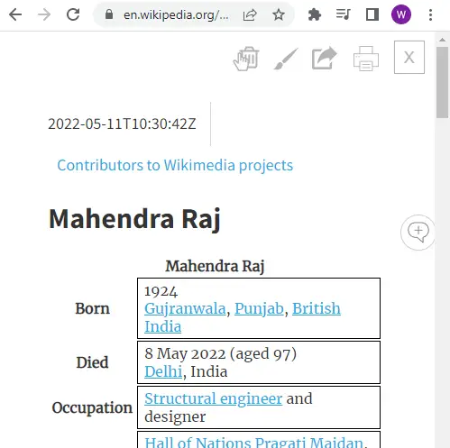450x448 pixels.
Task: Open the extensions puzzle icon
Action: pos(315,14)
